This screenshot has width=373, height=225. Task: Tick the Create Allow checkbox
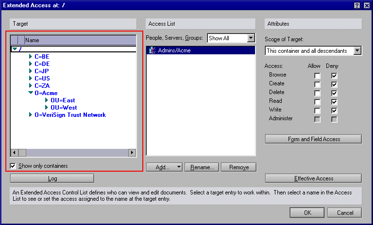pos(317,84)
